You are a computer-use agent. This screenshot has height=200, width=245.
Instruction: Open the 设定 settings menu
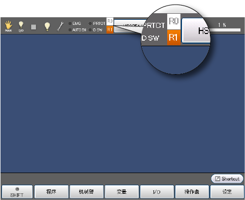tap(227, 192)
